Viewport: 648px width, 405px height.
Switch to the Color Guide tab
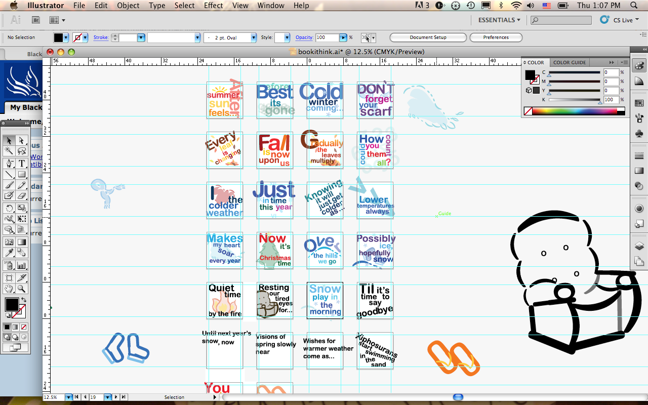pos(569,62)
